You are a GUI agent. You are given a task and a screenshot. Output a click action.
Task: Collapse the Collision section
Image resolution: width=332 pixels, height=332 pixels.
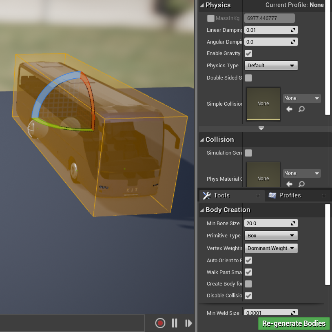202,140
